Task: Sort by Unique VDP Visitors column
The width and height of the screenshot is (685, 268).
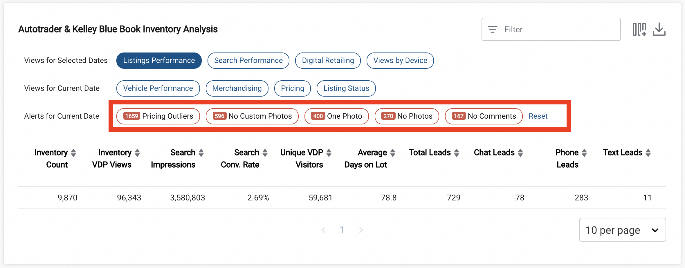Action: pos(329,153)
